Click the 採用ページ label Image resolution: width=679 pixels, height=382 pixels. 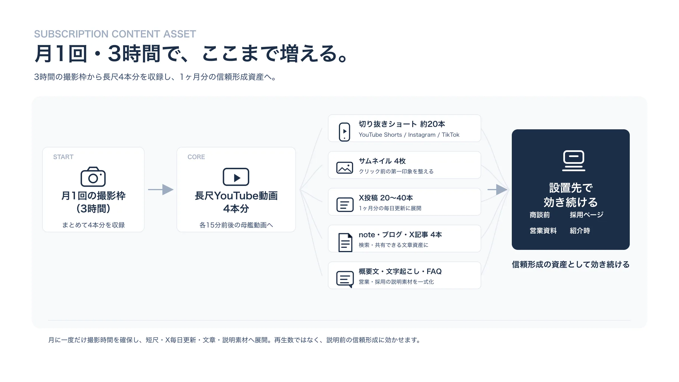[x=586, y=215]
